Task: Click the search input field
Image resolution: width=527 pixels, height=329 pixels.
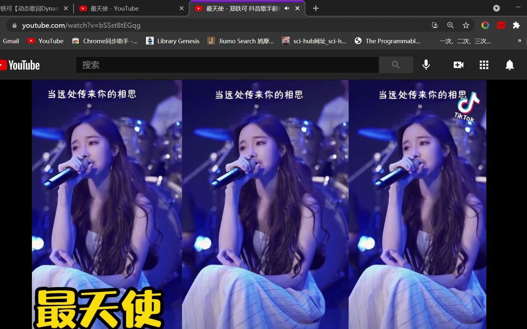Action: (x=227, y=65)
